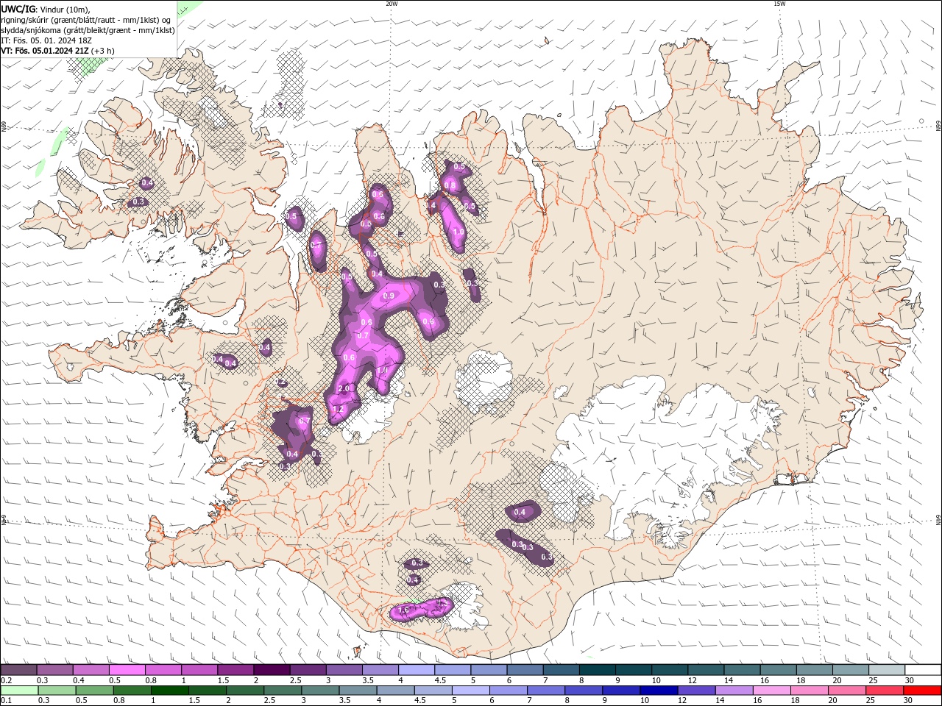Pick the upper legend swatch between 0.3 and 0.4
This screenshot has width=942, height=706.
click(x=55, y=669)
